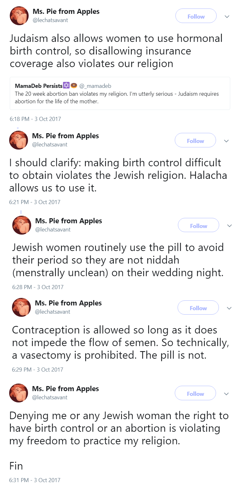The image size is (245, 490).
Task: Follow from the 'I should clarify' tweet
Action: pyautogui.click(x=195, y=141)
